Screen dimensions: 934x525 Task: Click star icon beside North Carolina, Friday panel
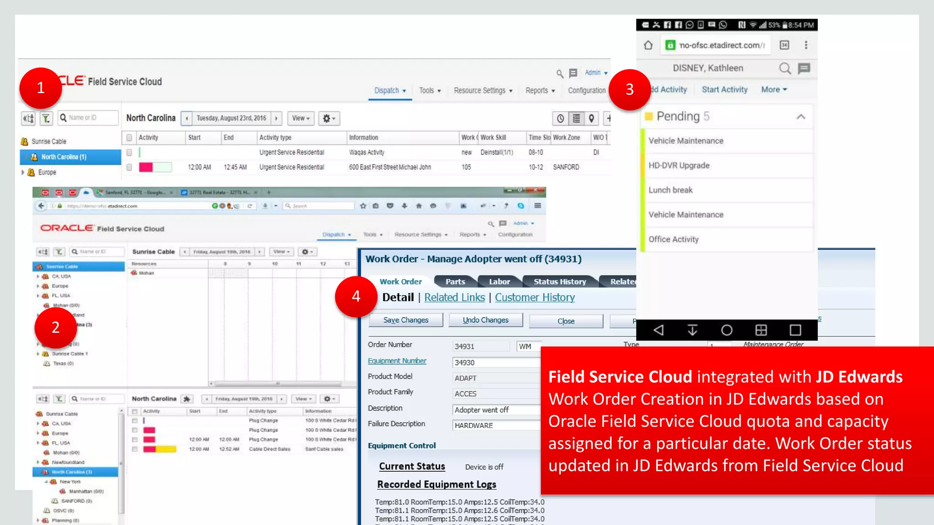tap(187, 399)
